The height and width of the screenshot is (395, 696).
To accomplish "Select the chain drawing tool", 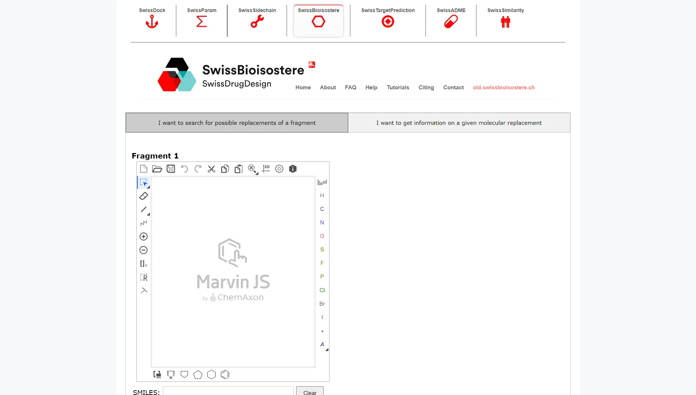I will point(143,223).
